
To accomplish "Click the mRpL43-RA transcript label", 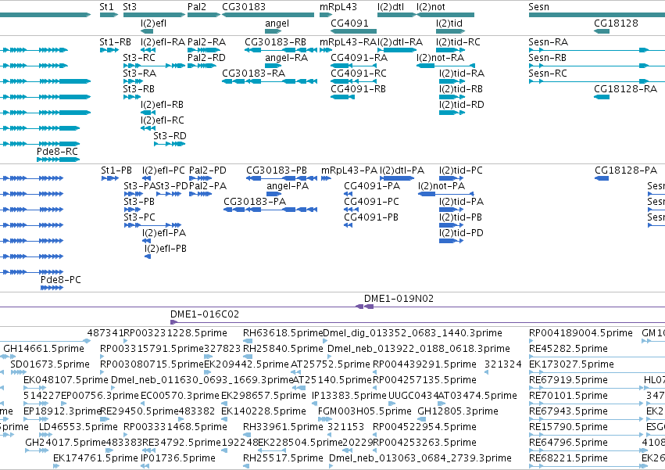I will point(349,42).
